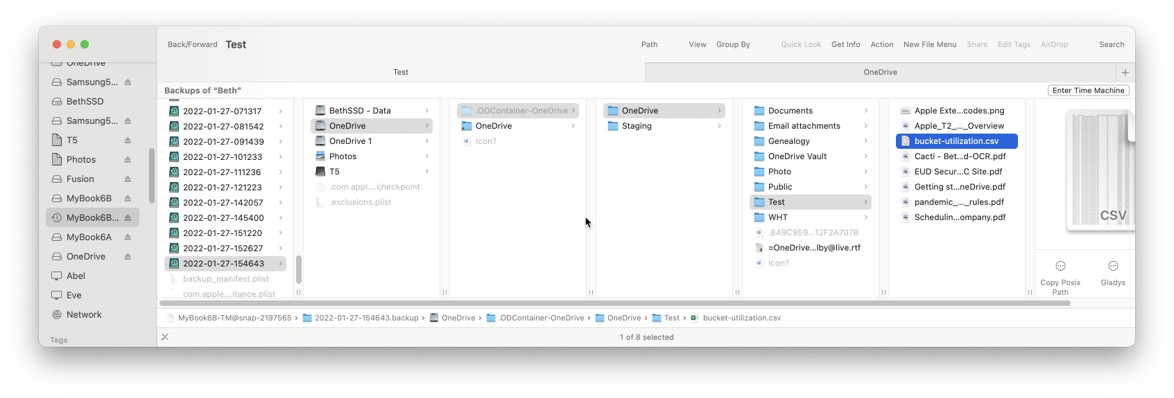Click Quick Look in the toolbar
Image resolution: width=1174 pixels, height=398 pixels.
801,44
